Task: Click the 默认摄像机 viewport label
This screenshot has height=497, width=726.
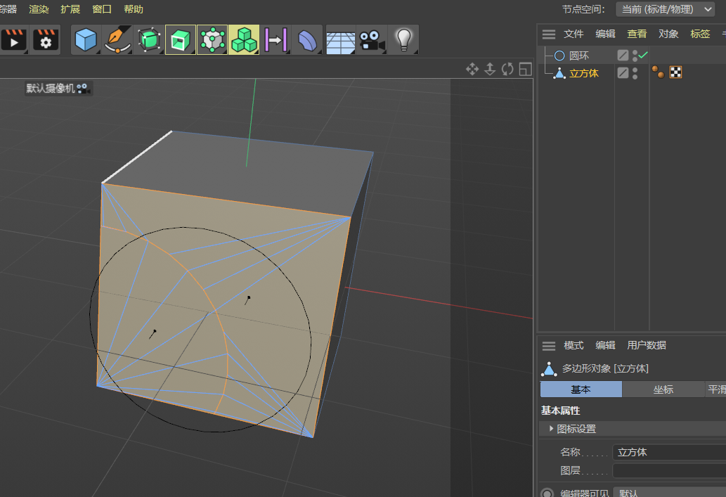Action: pyautogui.click(x=56, y=88)
